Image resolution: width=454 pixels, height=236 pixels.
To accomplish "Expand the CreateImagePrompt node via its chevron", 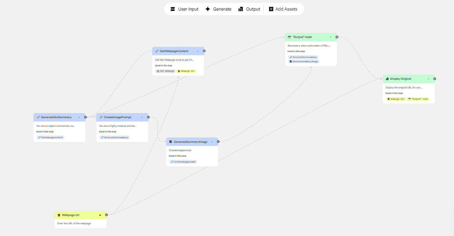I will point(142,117).
